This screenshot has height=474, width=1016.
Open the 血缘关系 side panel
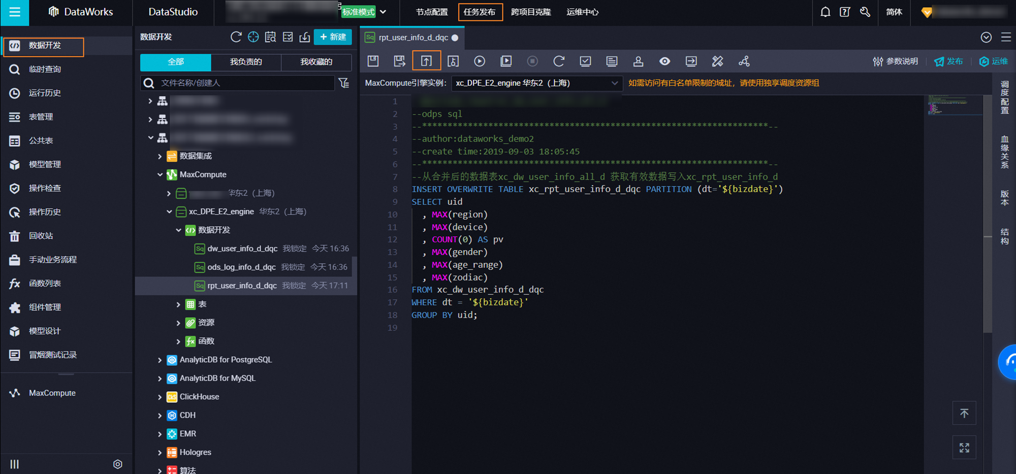click(x=1004, y=152)
